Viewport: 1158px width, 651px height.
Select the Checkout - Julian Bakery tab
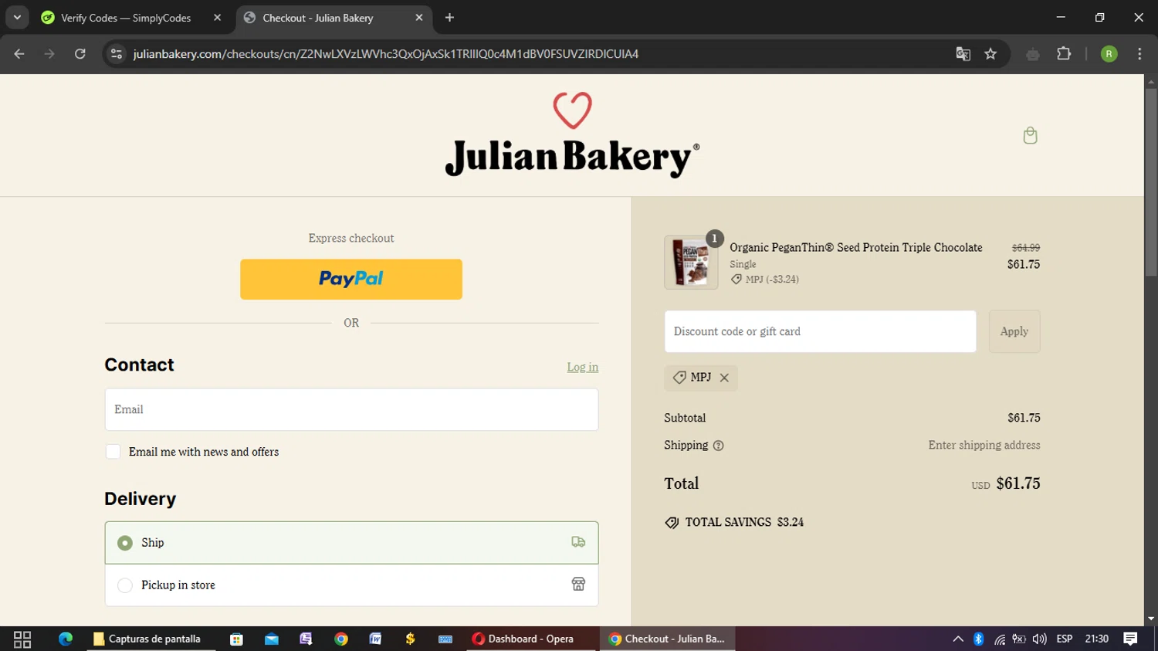(318, 18)
